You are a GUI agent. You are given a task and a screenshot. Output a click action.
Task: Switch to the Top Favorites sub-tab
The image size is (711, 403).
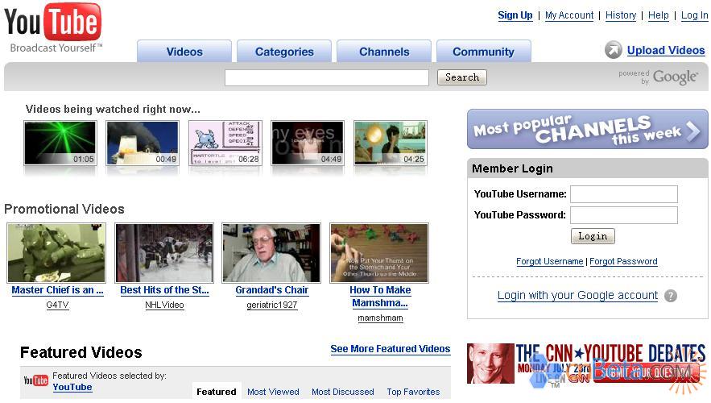pos(413,392)
